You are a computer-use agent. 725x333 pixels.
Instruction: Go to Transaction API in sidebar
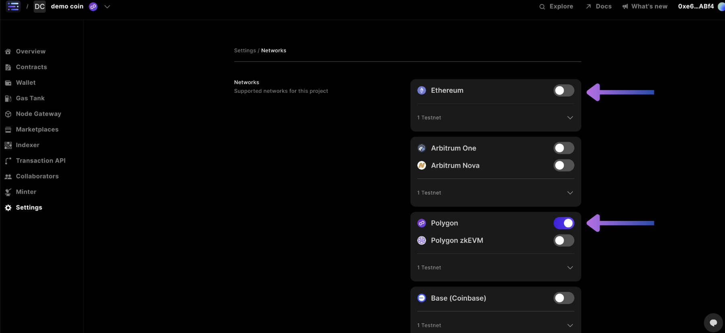41,161
